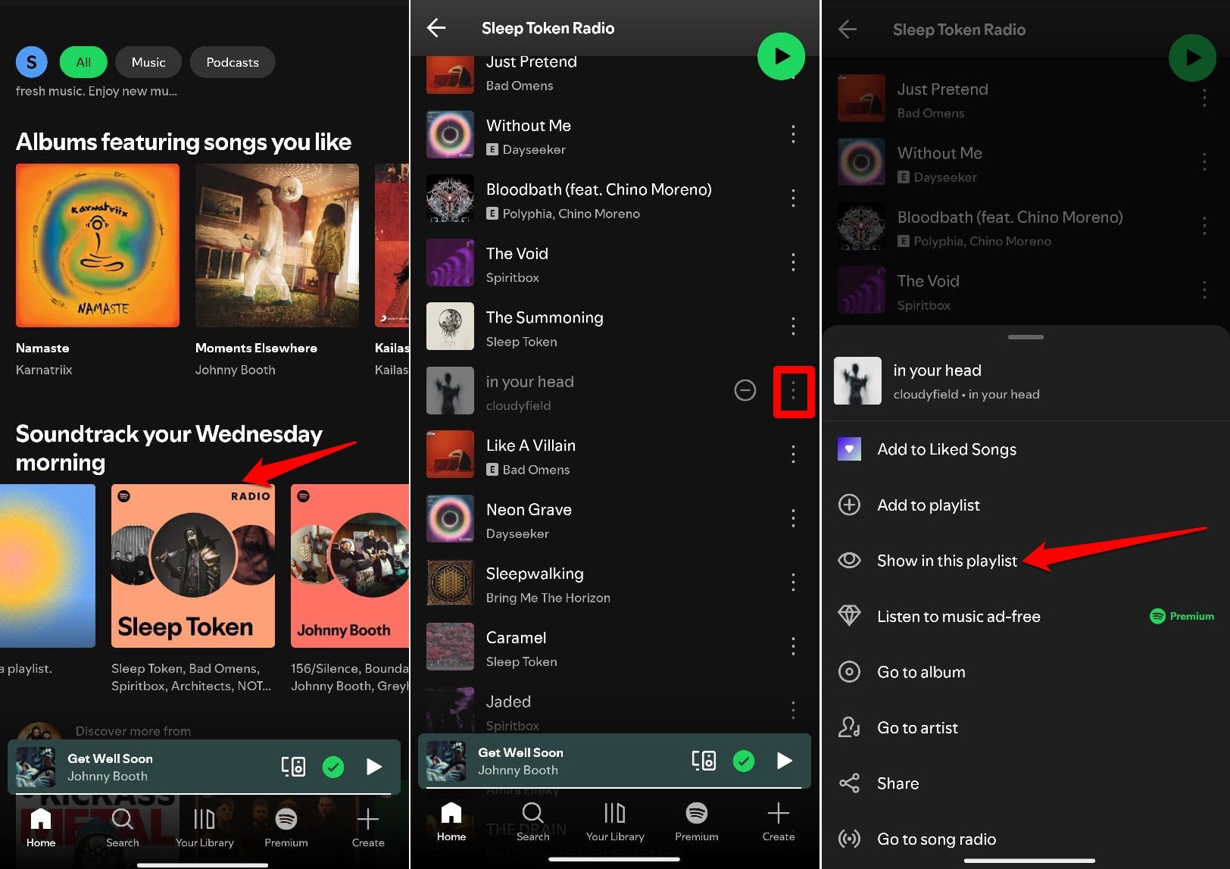Tap the plus-circle icon beside Add to playlist
This screenshot has width=1230, height=869.
pos(849,505)
